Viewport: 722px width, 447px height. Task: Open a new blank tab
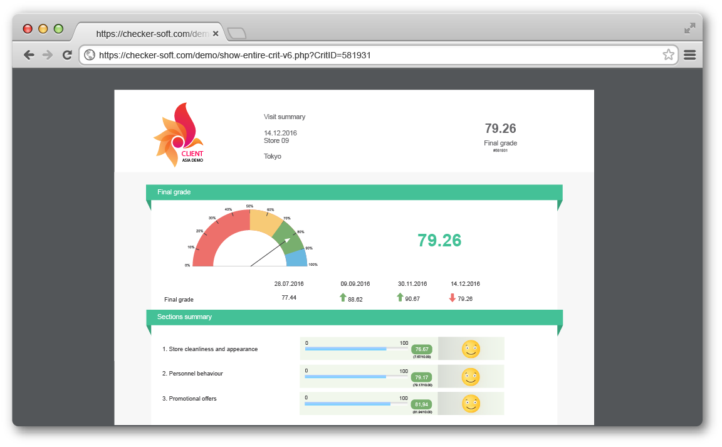[237, 33]
